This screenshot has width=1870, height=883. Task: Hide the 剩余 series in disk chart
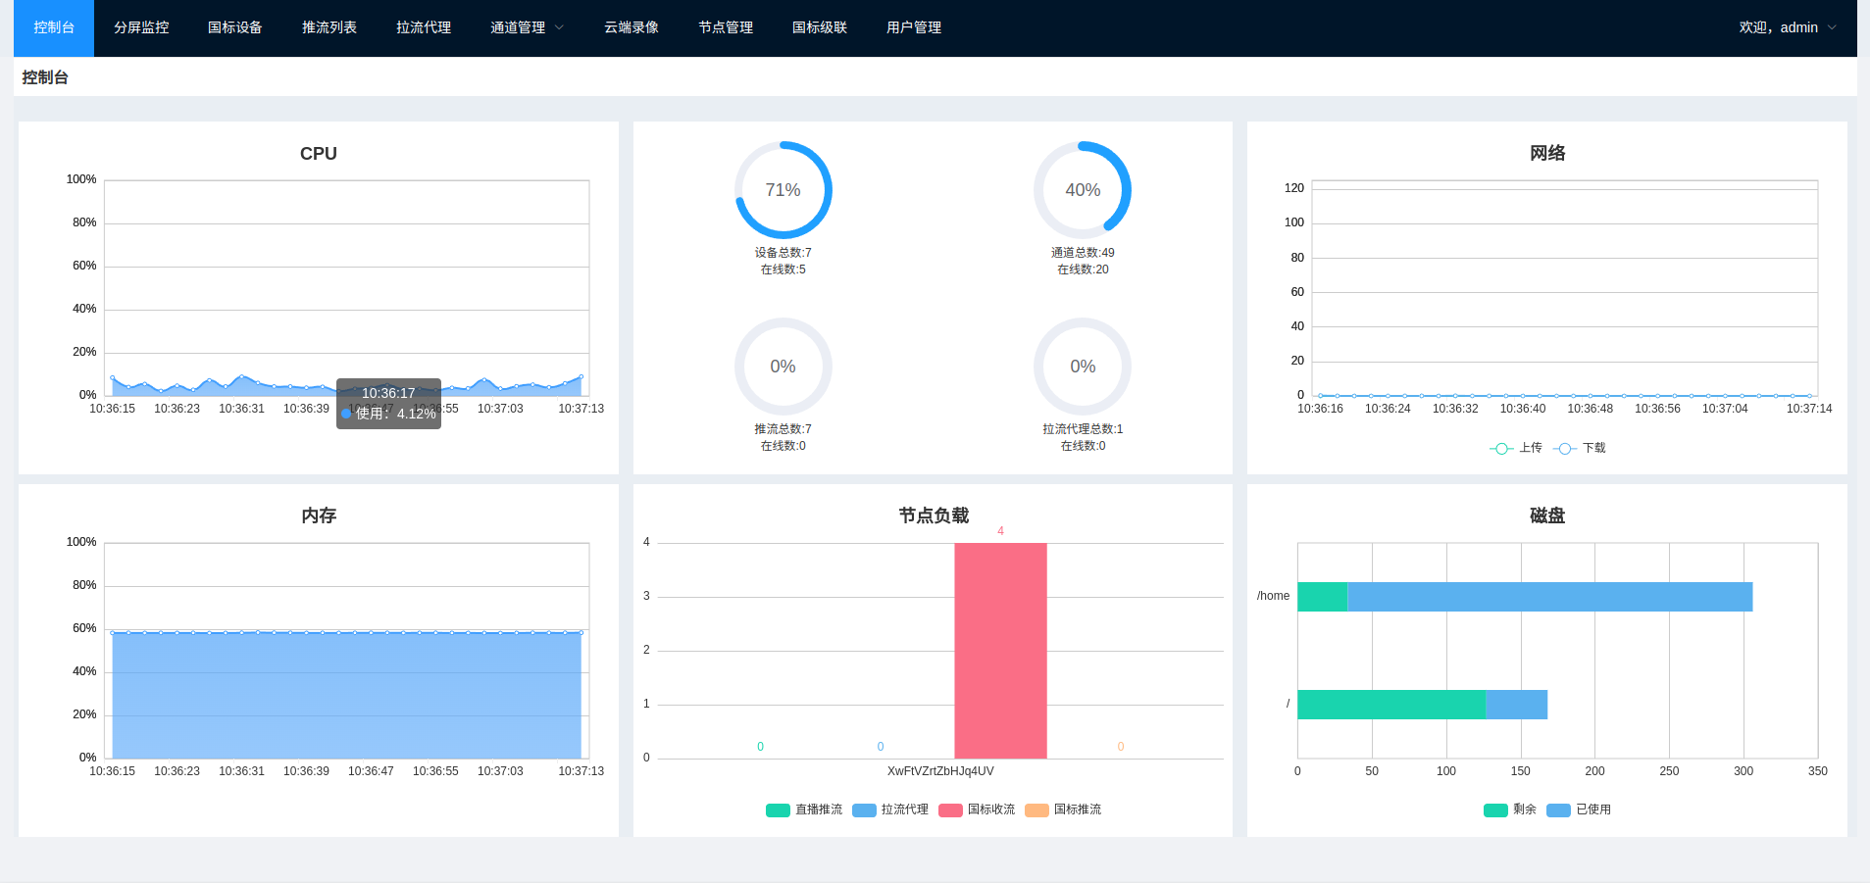tap(1508, 809)
